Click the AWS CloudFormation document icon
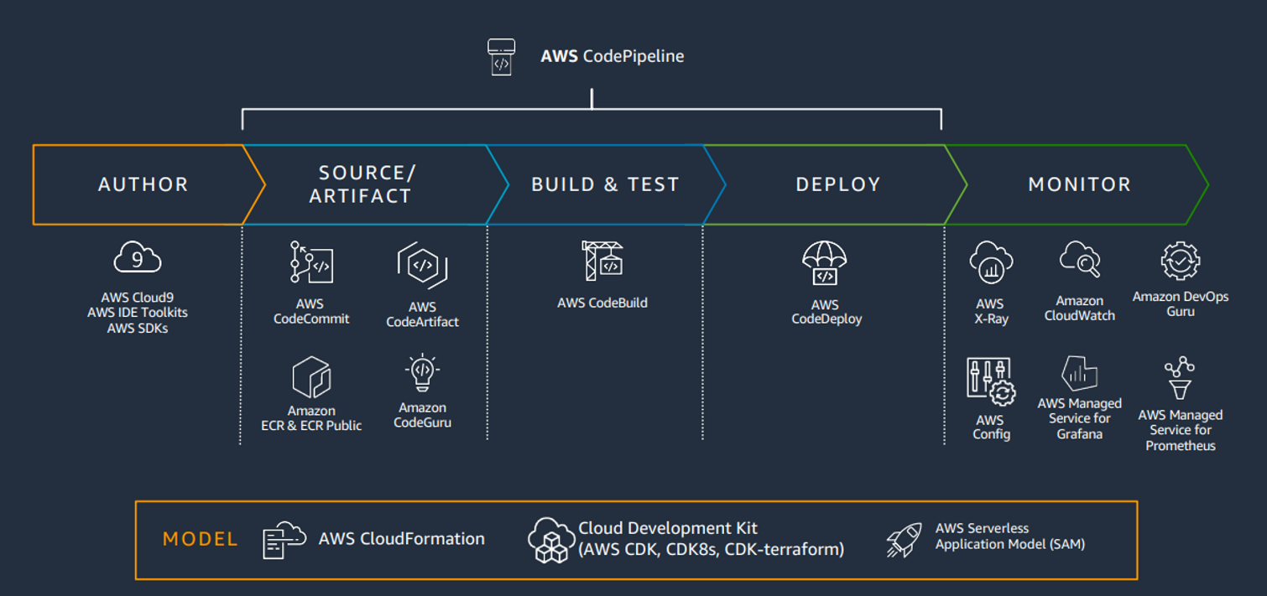Viewport: 1267px width, 596px height. [284, 540]
